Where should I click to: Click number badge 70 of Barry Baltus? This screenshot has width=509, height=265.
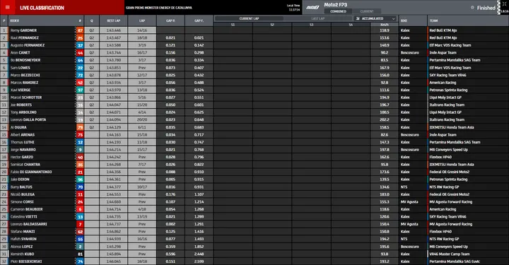[x=80, y=187]
